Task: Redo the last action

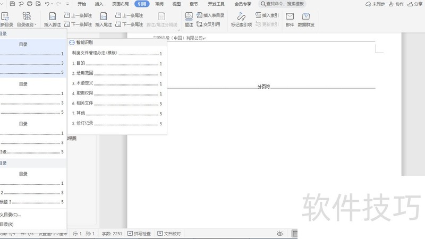Action: (x=58, y=4)
